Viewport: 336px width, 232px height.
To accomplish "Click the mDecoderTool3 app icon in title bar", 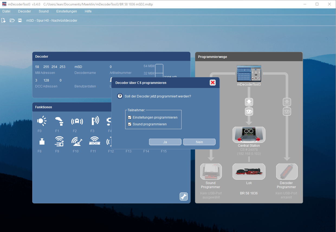I will point(4,4).
